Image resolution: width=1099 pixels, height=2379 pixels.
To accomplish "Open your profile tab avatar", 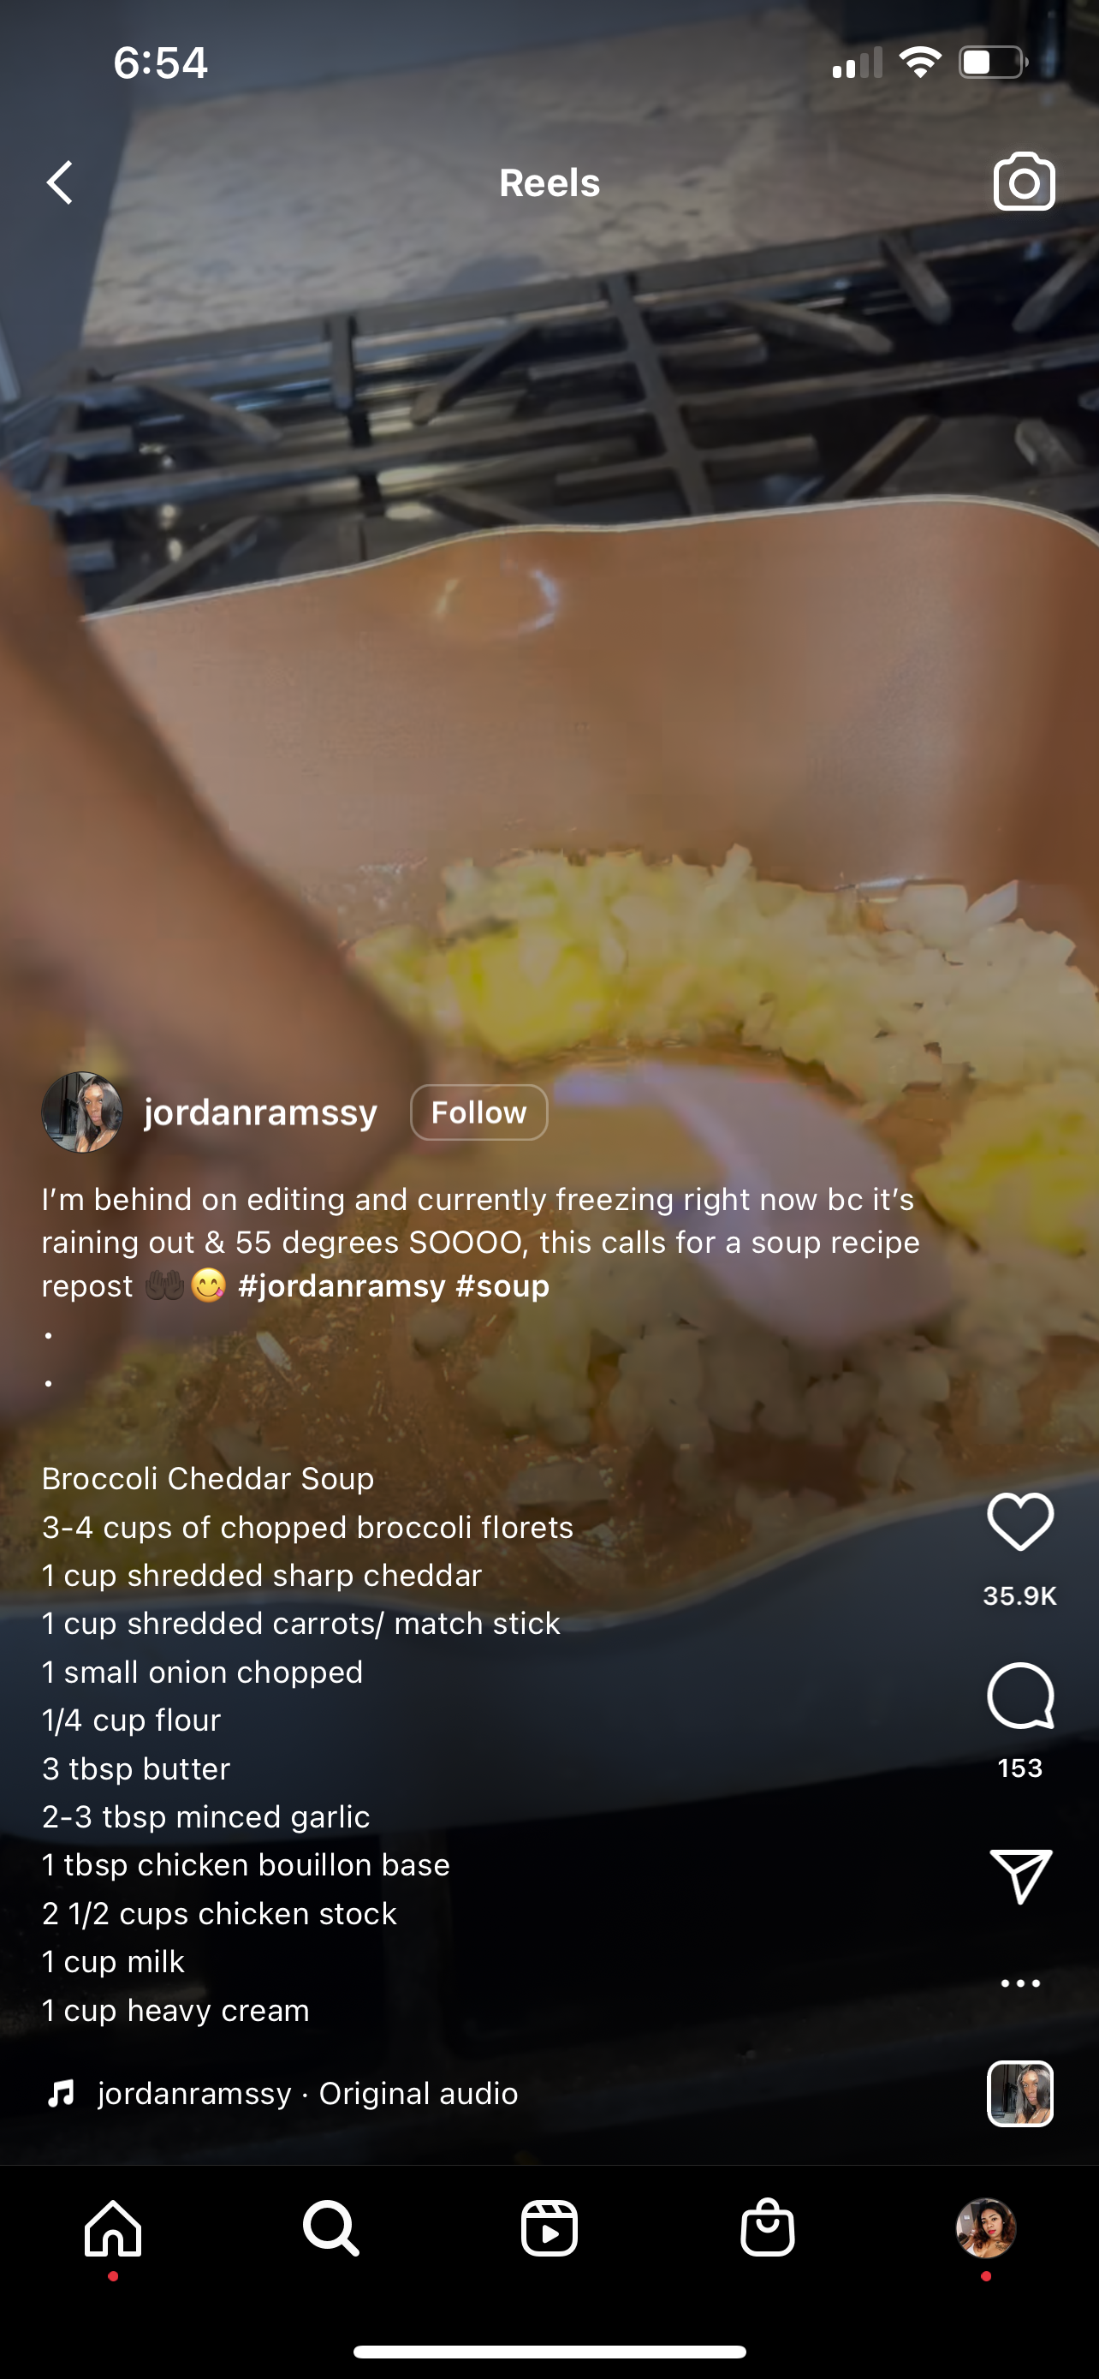I will pos(985,2227).
